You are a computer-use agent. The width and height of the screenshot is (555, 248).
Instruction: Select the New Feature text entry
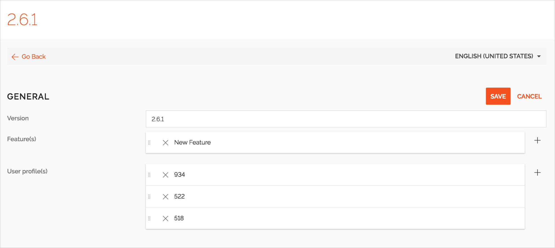click(x=192, y=142)
